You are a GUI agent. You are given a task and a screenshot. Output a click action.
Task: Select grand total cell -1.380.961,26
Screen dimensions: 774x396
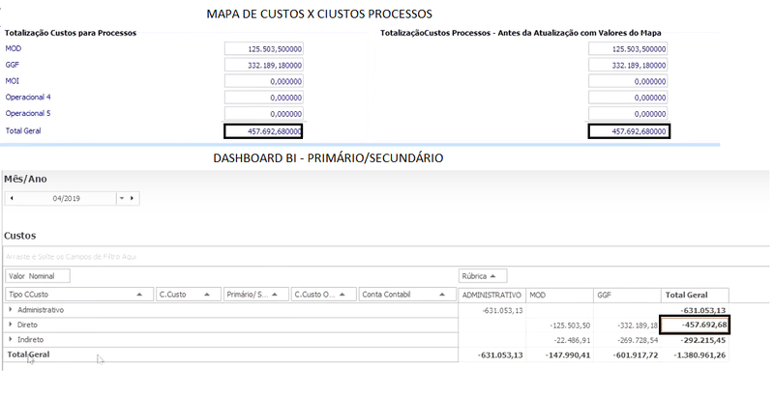pos(695,355)
